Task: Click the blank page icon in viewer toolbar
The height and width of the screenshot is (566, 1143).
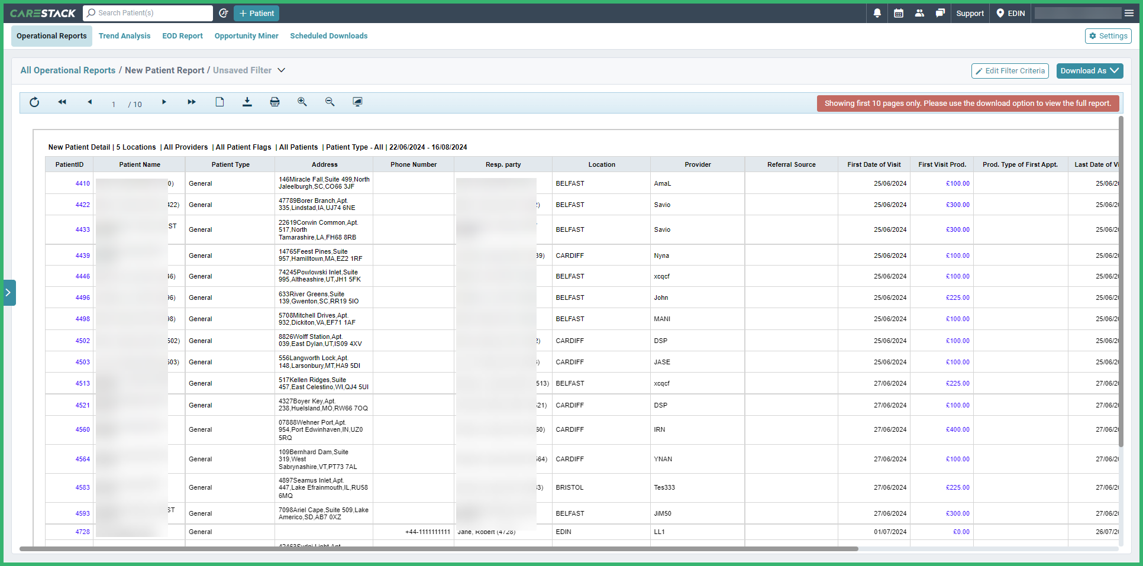Action: click(x=219, y=102)
